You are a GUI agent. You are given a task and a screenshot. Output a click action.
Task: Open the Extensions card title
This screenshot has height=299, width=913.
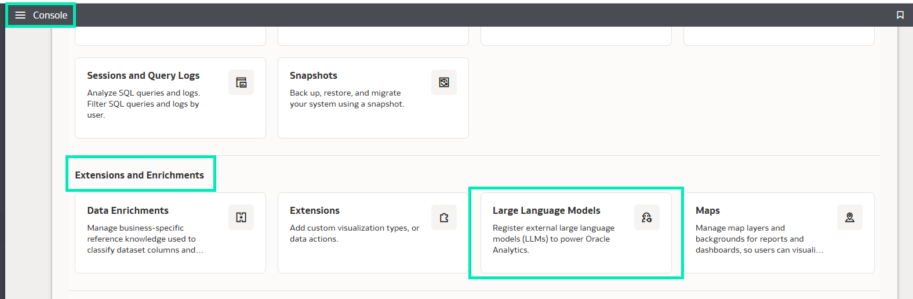315,210
